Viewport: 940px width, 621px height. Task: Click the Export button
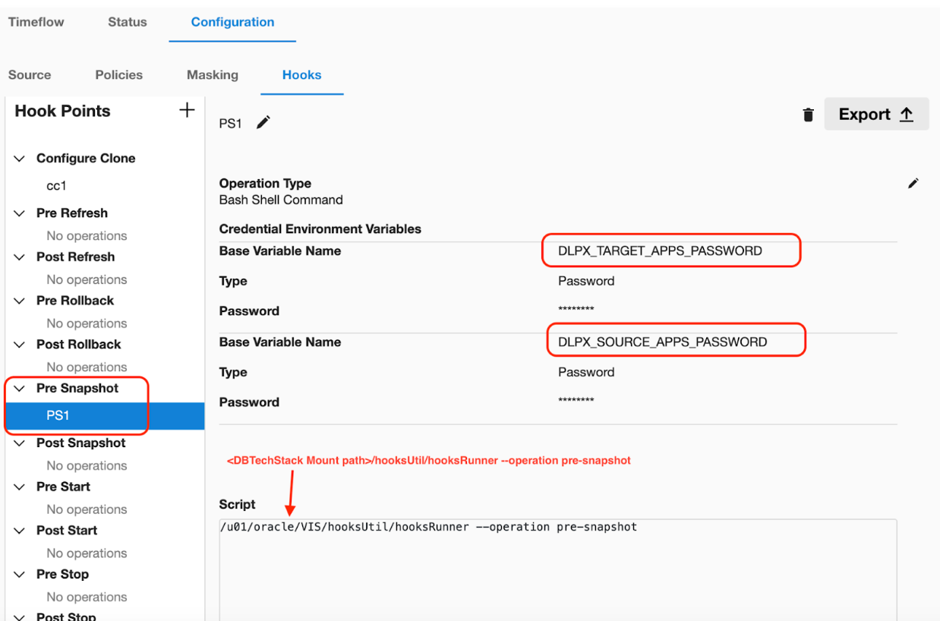coord(875,115)
